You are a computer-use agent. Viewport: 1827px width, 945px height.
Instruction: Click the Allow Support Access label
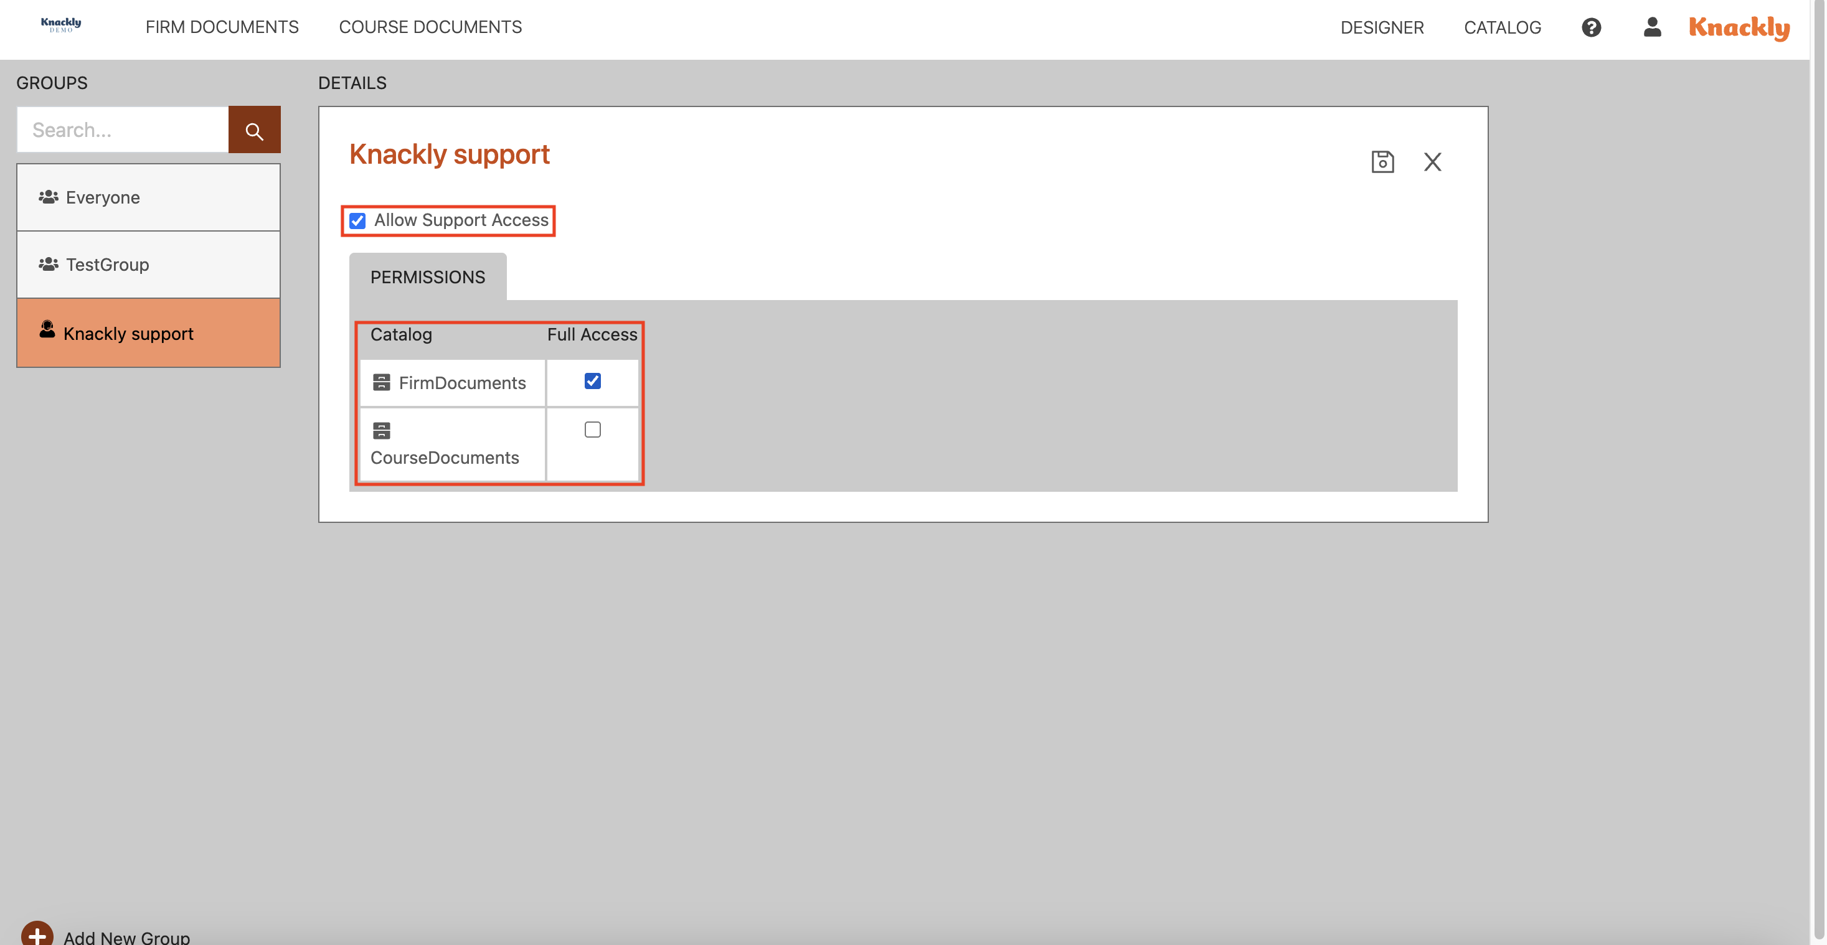[461, 220]
